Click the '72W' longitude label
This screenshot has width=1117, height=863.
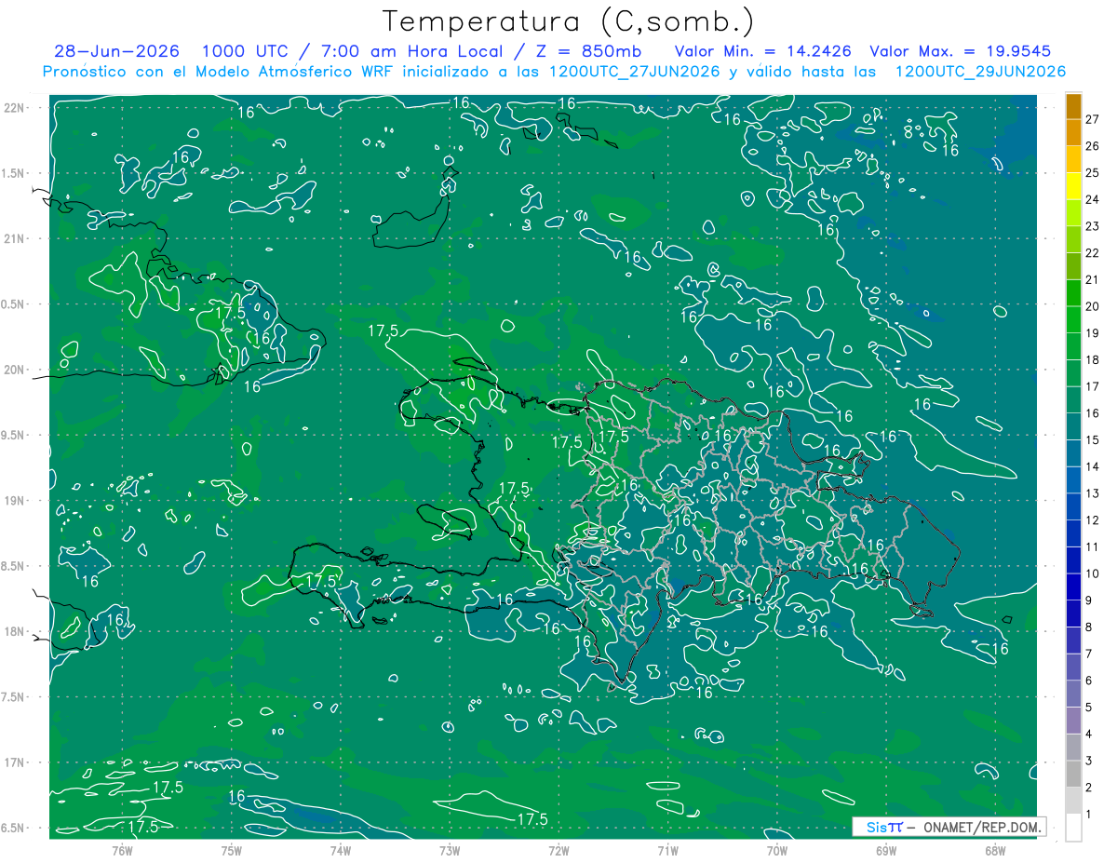558,851
